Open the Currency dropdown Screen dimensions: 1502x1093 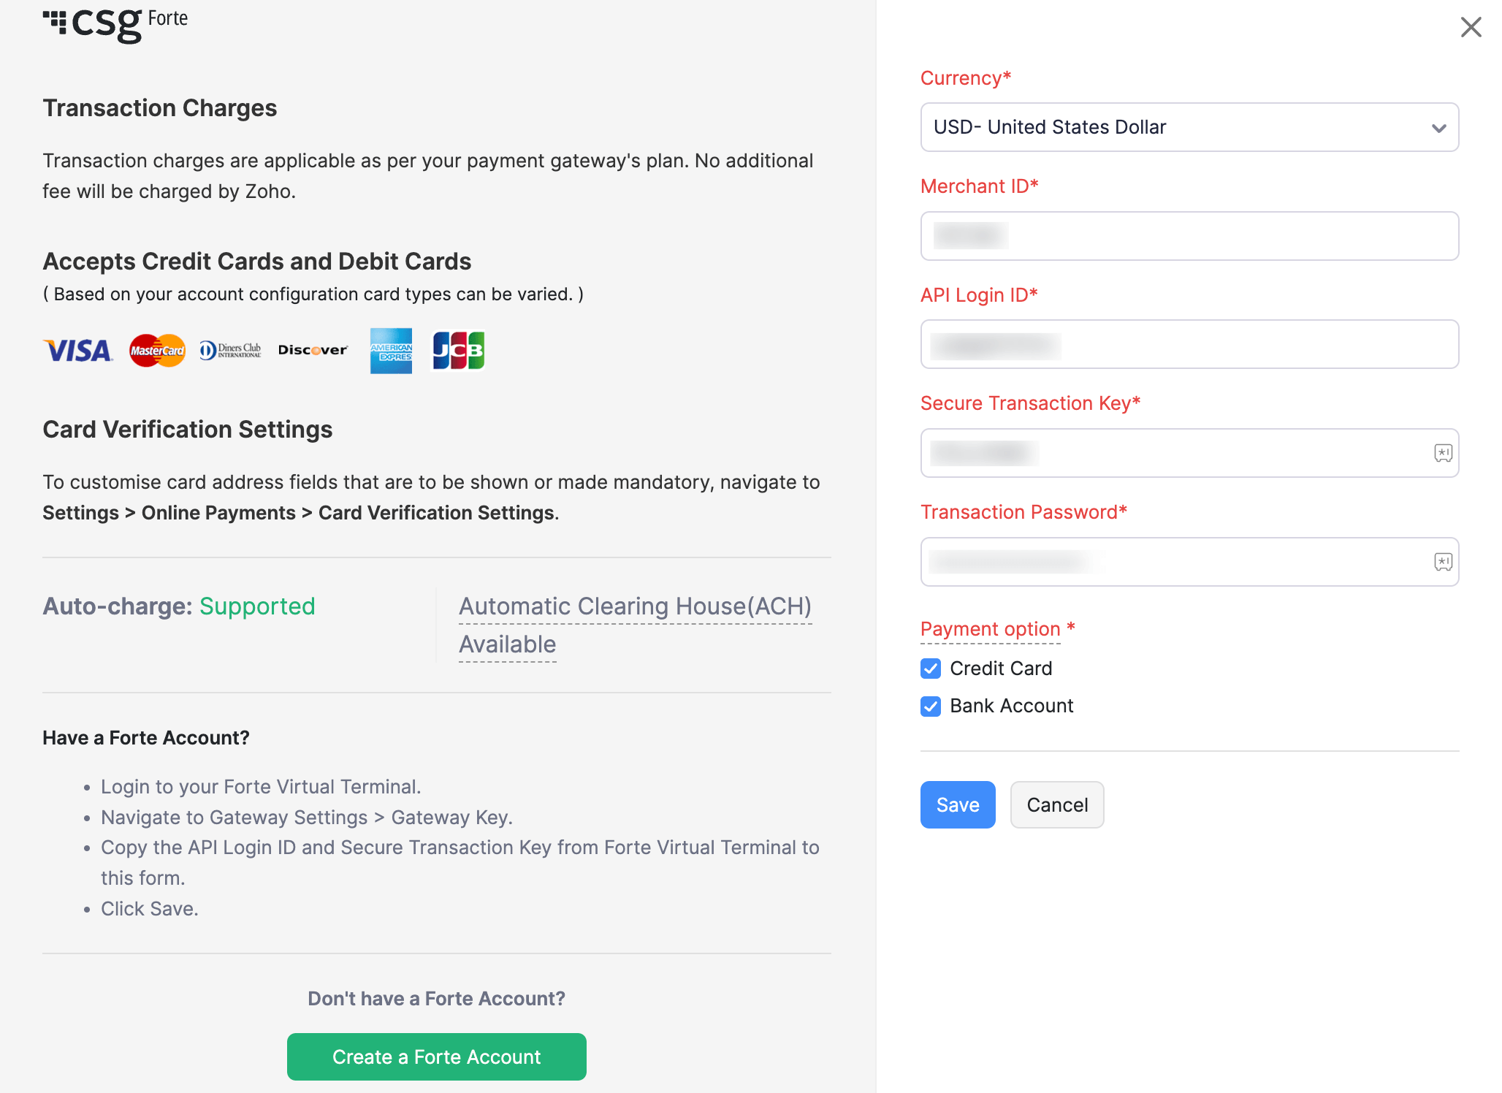tap(1189, 127)
